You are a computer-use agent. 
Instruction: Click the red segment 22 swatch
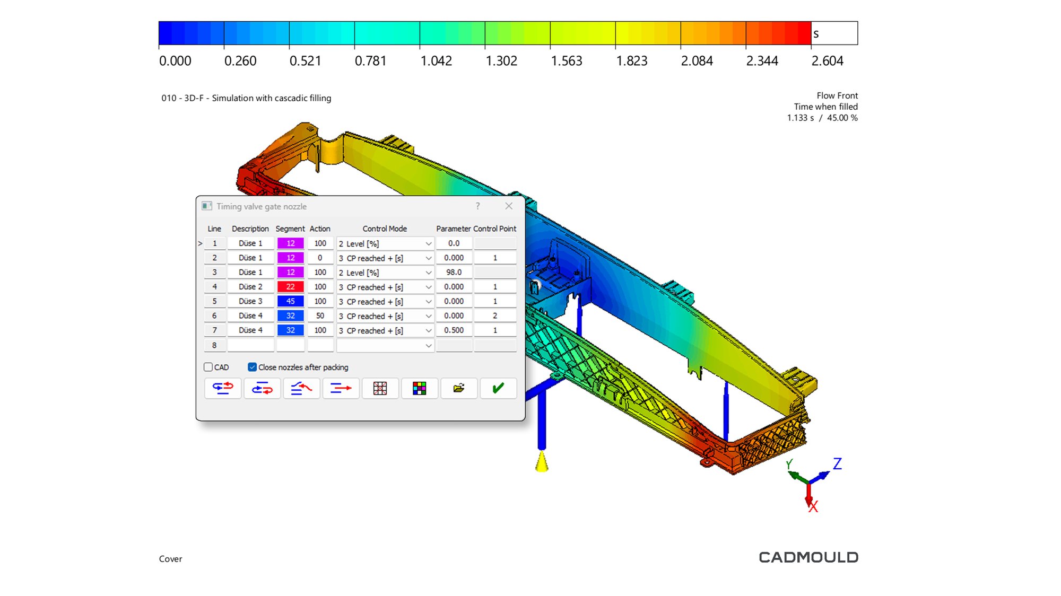[290, 287]
